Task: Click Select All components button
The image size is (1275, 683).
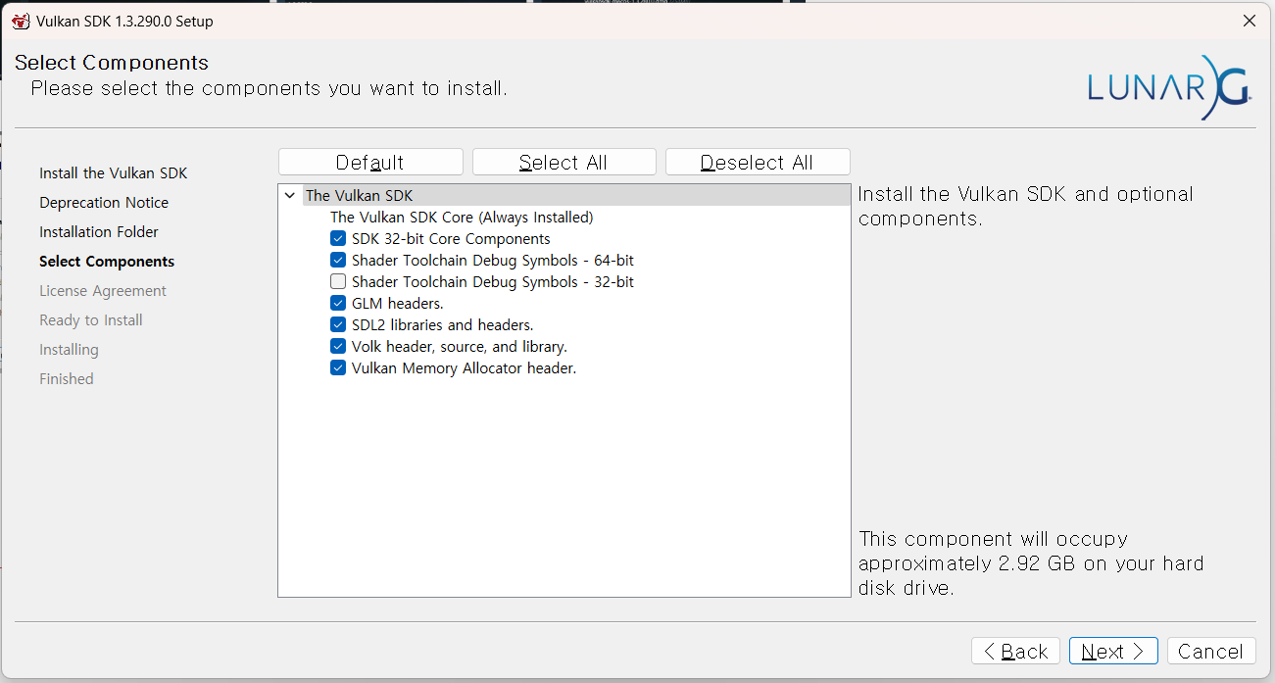Action: pos(564,163)
